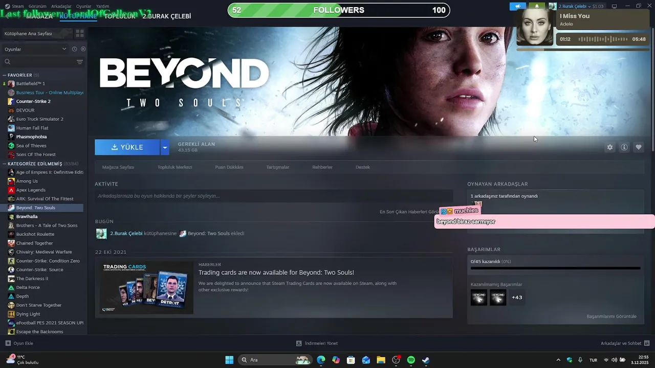Switch to KÜTÜPHANE tab

coord(78,16)
